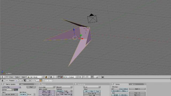The width and height of the screenshot is (171, 96).
Task: Switch to the Children tab
Action: point(136,84)
